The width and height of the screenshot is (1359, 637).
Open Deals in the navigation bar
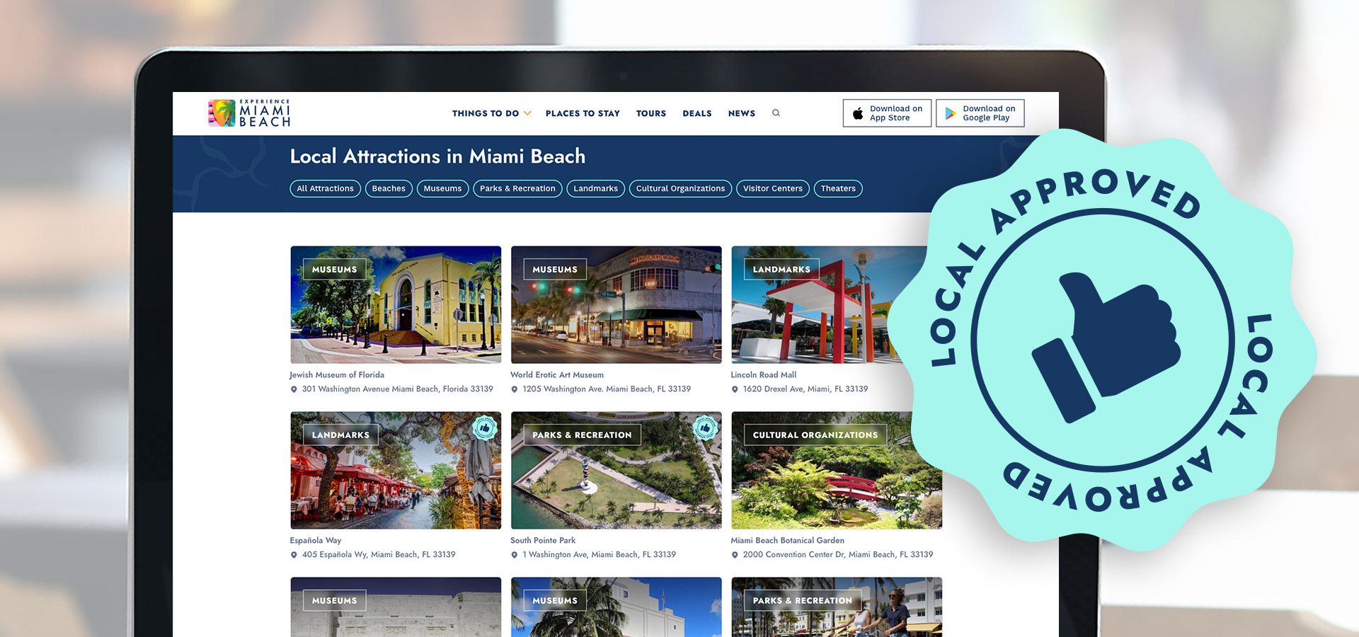point(697,113)
